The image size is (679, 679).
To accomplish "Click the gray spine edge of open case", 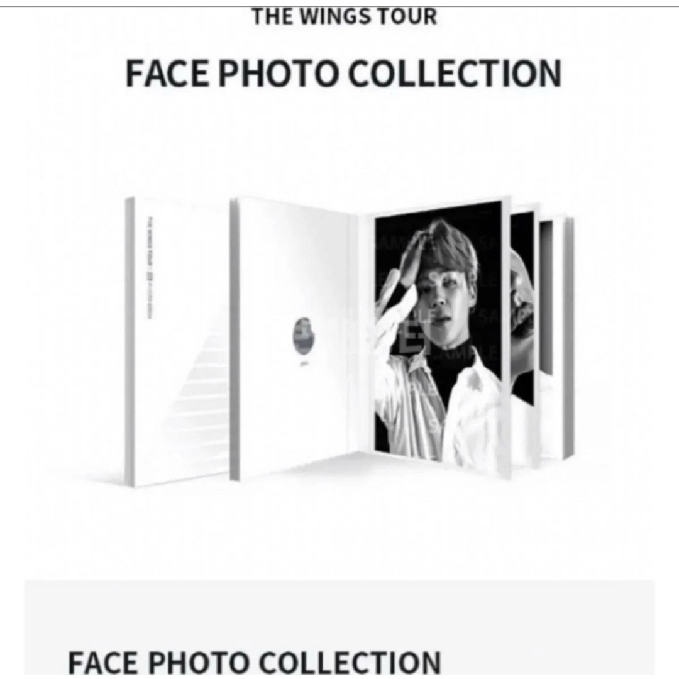I will [x=235, y=339].
